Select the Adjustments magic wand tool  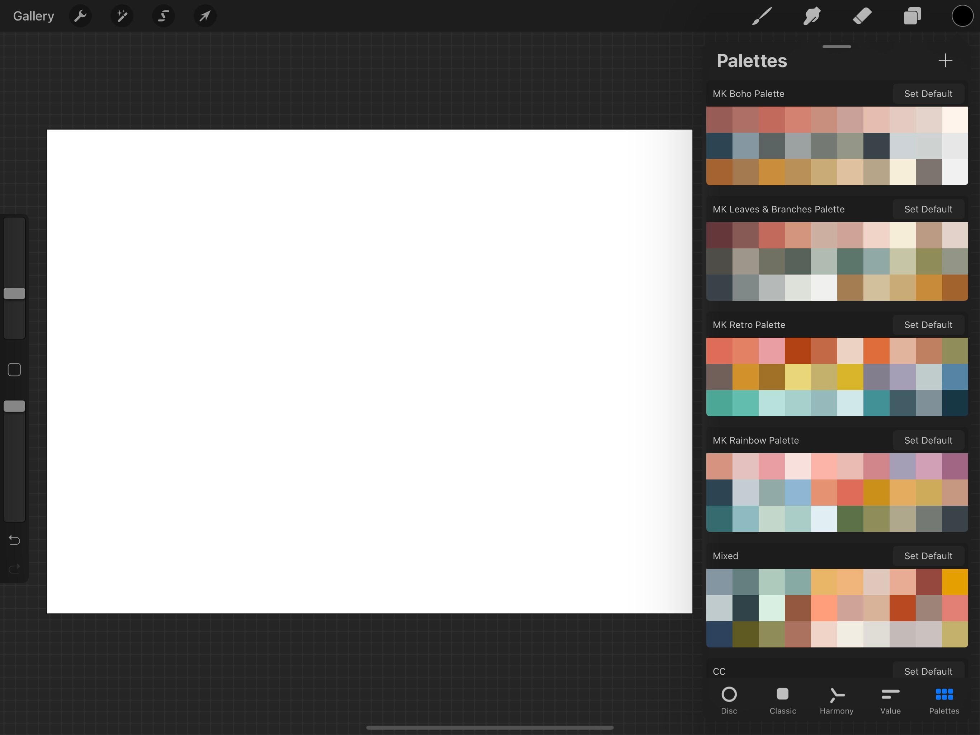tap(121, 16)
